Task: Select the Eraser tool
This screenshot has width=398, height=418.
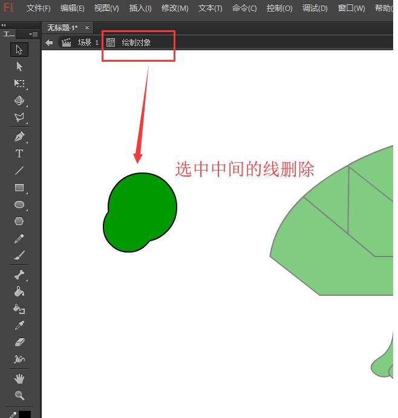Action: tap(19, 342)
